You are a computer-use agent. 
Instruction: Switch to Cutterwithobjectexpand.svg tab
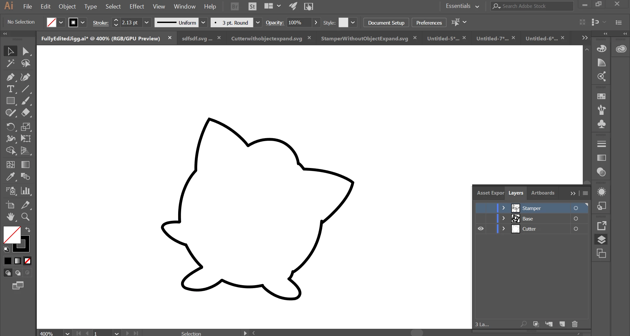click(x=266, y=38)
